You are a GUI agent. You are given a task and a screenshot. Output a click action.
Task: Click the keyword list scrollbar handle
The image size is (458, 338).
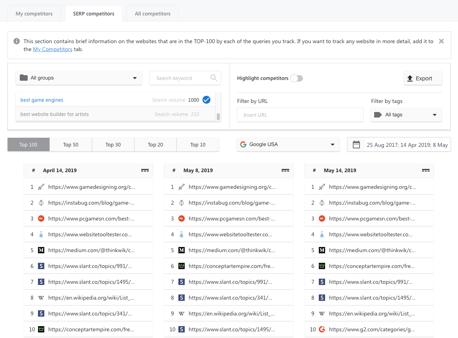point(218,117)
